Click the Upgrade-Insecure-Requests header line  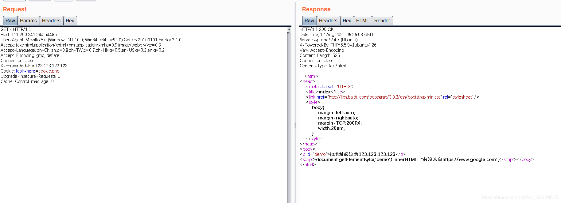coord(30,76)
